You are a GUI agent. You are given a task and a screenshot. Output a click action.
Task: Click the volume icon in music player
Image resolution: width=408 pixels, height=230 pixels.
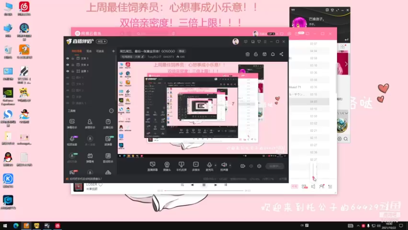click(x=313, y=187)
